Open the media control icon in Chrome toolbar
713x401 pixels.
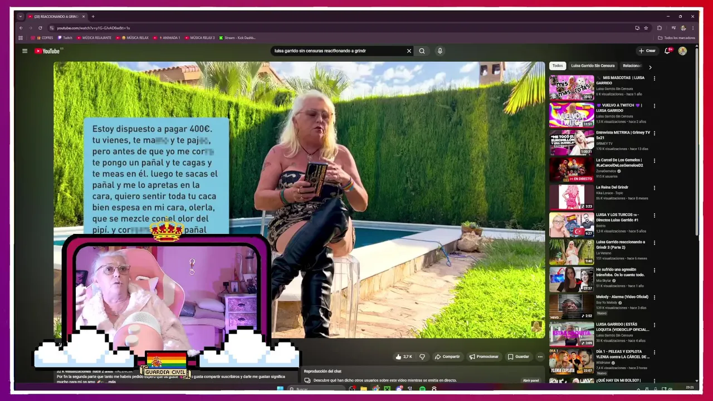[x=673, y=28]
